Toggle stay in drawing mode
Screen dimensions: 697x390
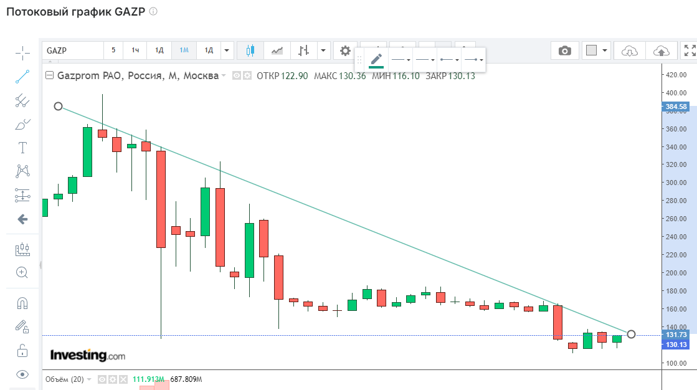[x=22, y=327]
